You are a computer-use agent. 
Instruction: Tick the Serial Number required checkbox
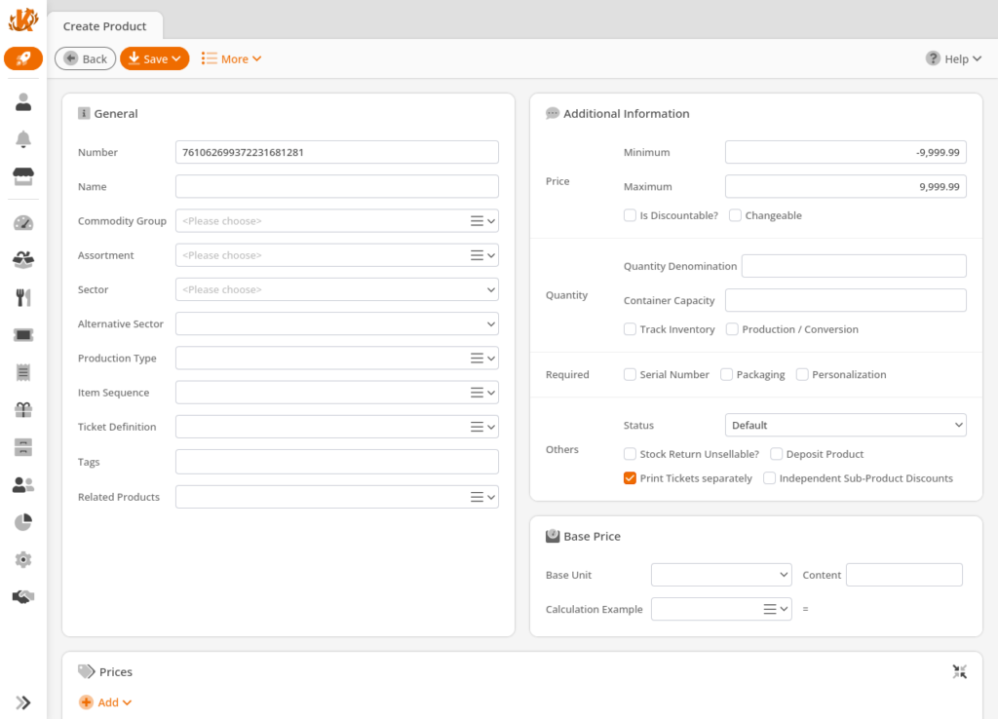click(630, 374)
